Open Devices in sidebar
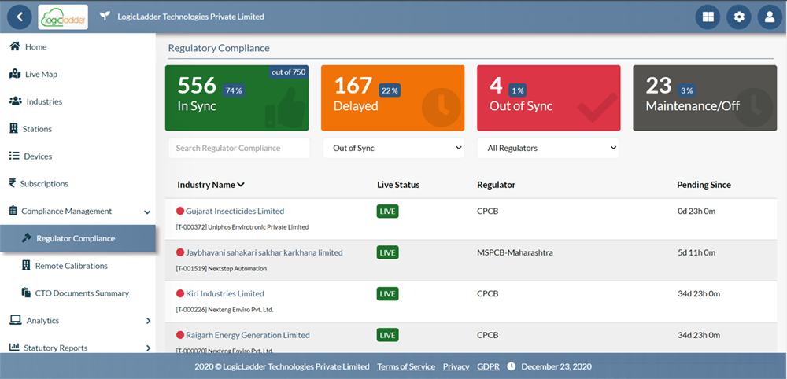787x379 pixels. tap(38, 156)
